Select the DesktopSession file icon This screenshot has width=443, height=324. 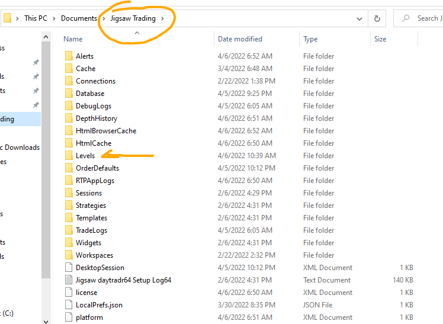(69, 267)
